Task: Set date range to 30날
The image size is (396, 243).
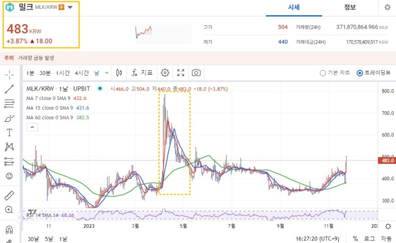Action: 33,239
